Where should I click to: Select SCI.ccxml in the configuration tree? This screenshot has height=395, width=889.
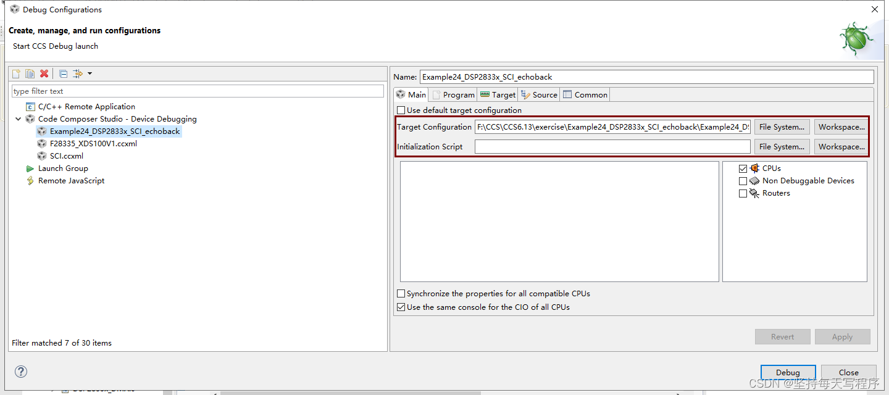click(67, 156)
